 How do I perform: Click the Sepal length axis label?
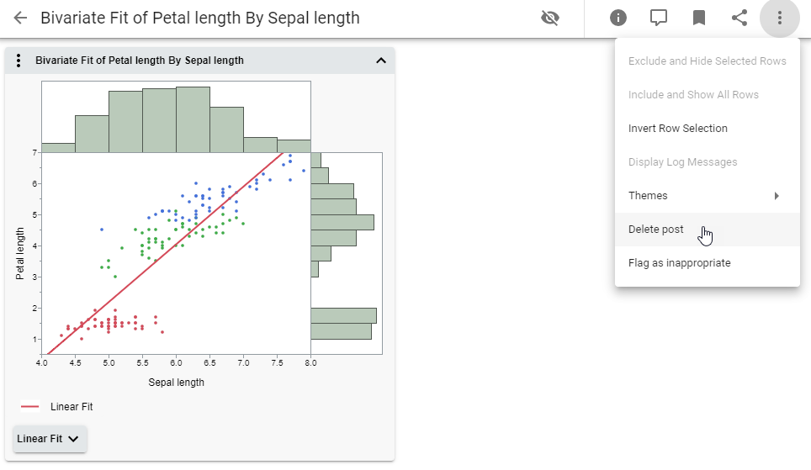[176, 382]
